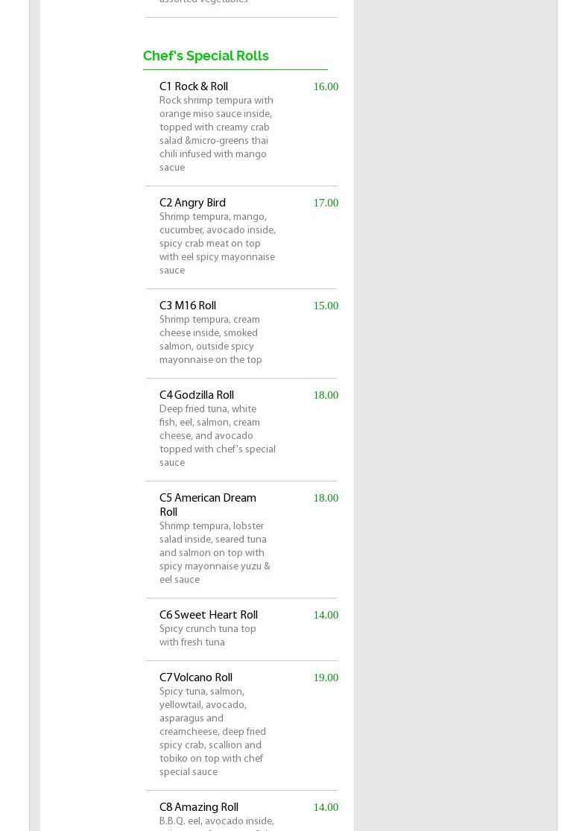Select the C7 Volcano Roll title
The width and height of the screenshot is (585, 831).
point(196,677)
